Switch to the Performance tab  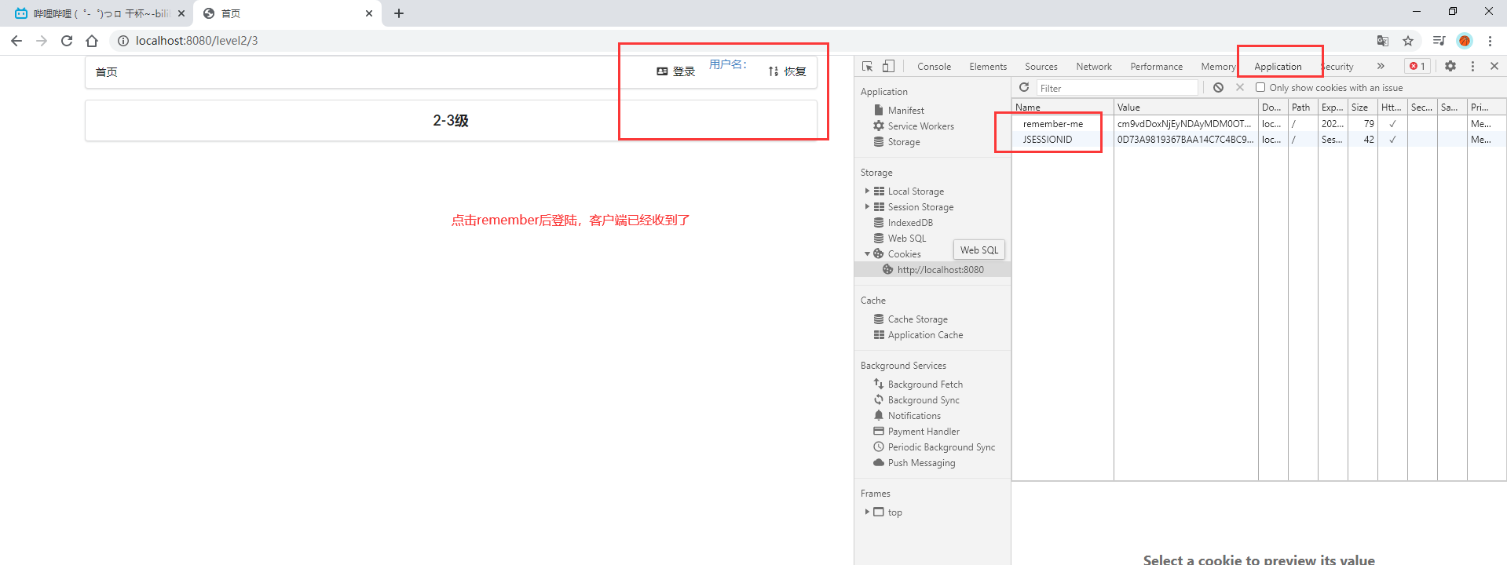point(1156,67)
